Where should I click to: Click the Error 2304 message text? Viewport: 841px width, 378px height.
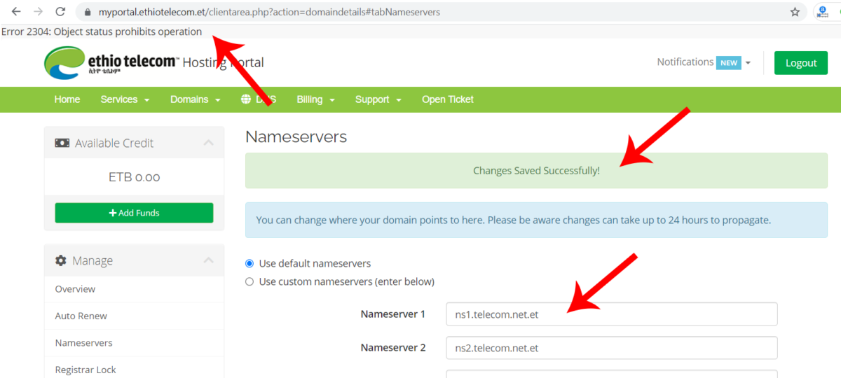pyautogui.click(x=102, y=31)
